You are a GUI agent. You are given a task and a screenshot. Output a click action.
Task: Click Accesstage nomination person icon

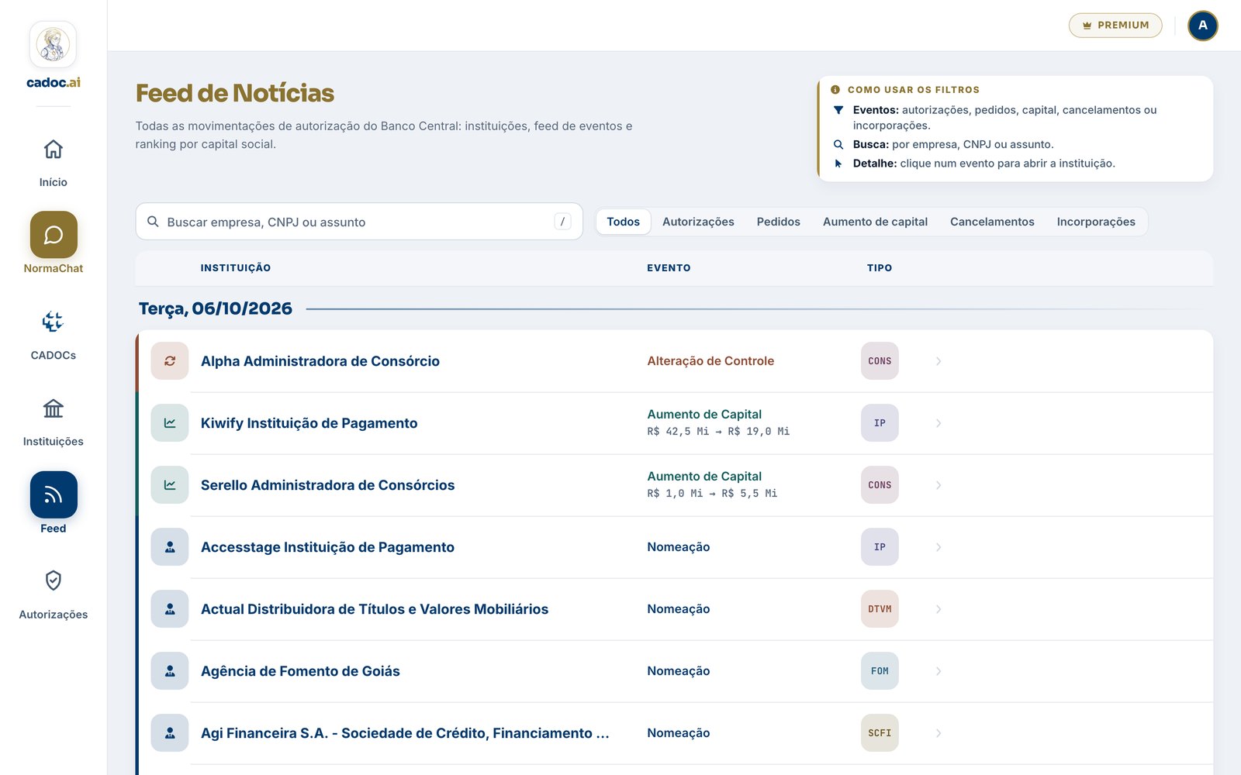click(x=170, y=547)
